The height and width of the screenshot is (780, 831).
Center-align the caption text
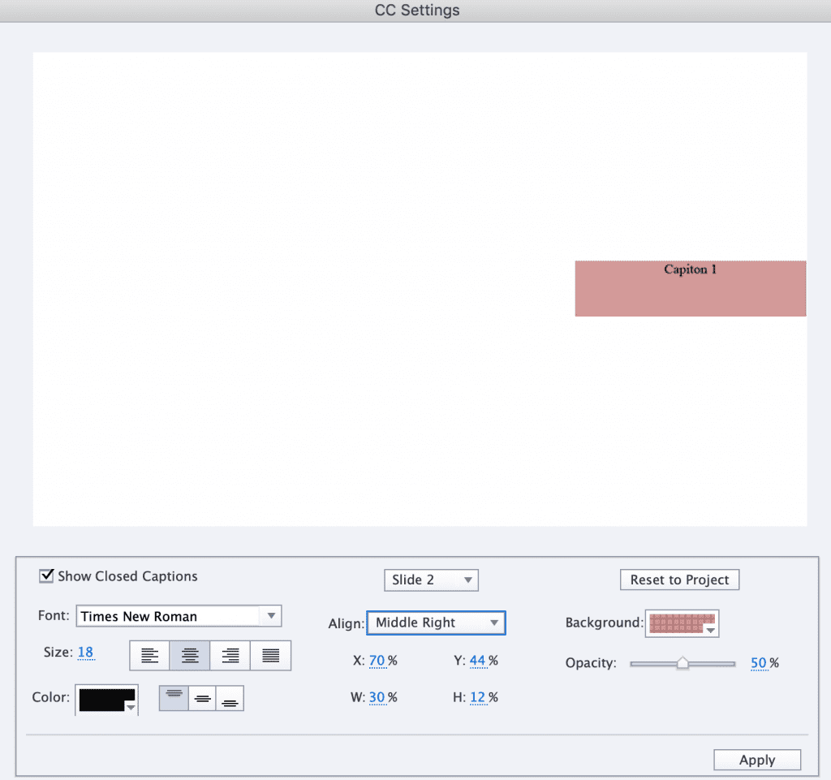coord(190,656)
